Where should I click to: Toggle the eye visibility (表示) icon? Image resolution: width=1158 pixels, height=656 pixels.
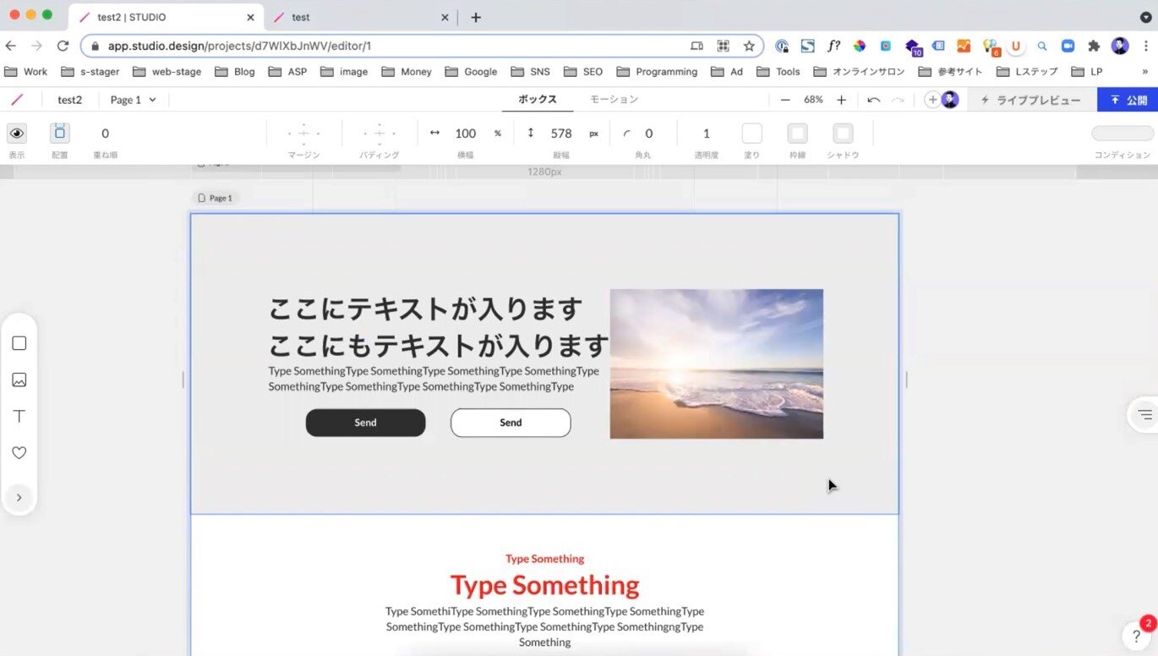17,133
